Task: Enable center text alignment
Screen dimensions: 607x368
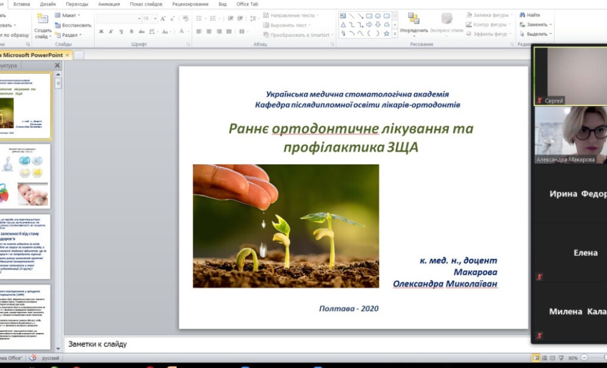Action: pyautogui.click(x=209, y=31)
